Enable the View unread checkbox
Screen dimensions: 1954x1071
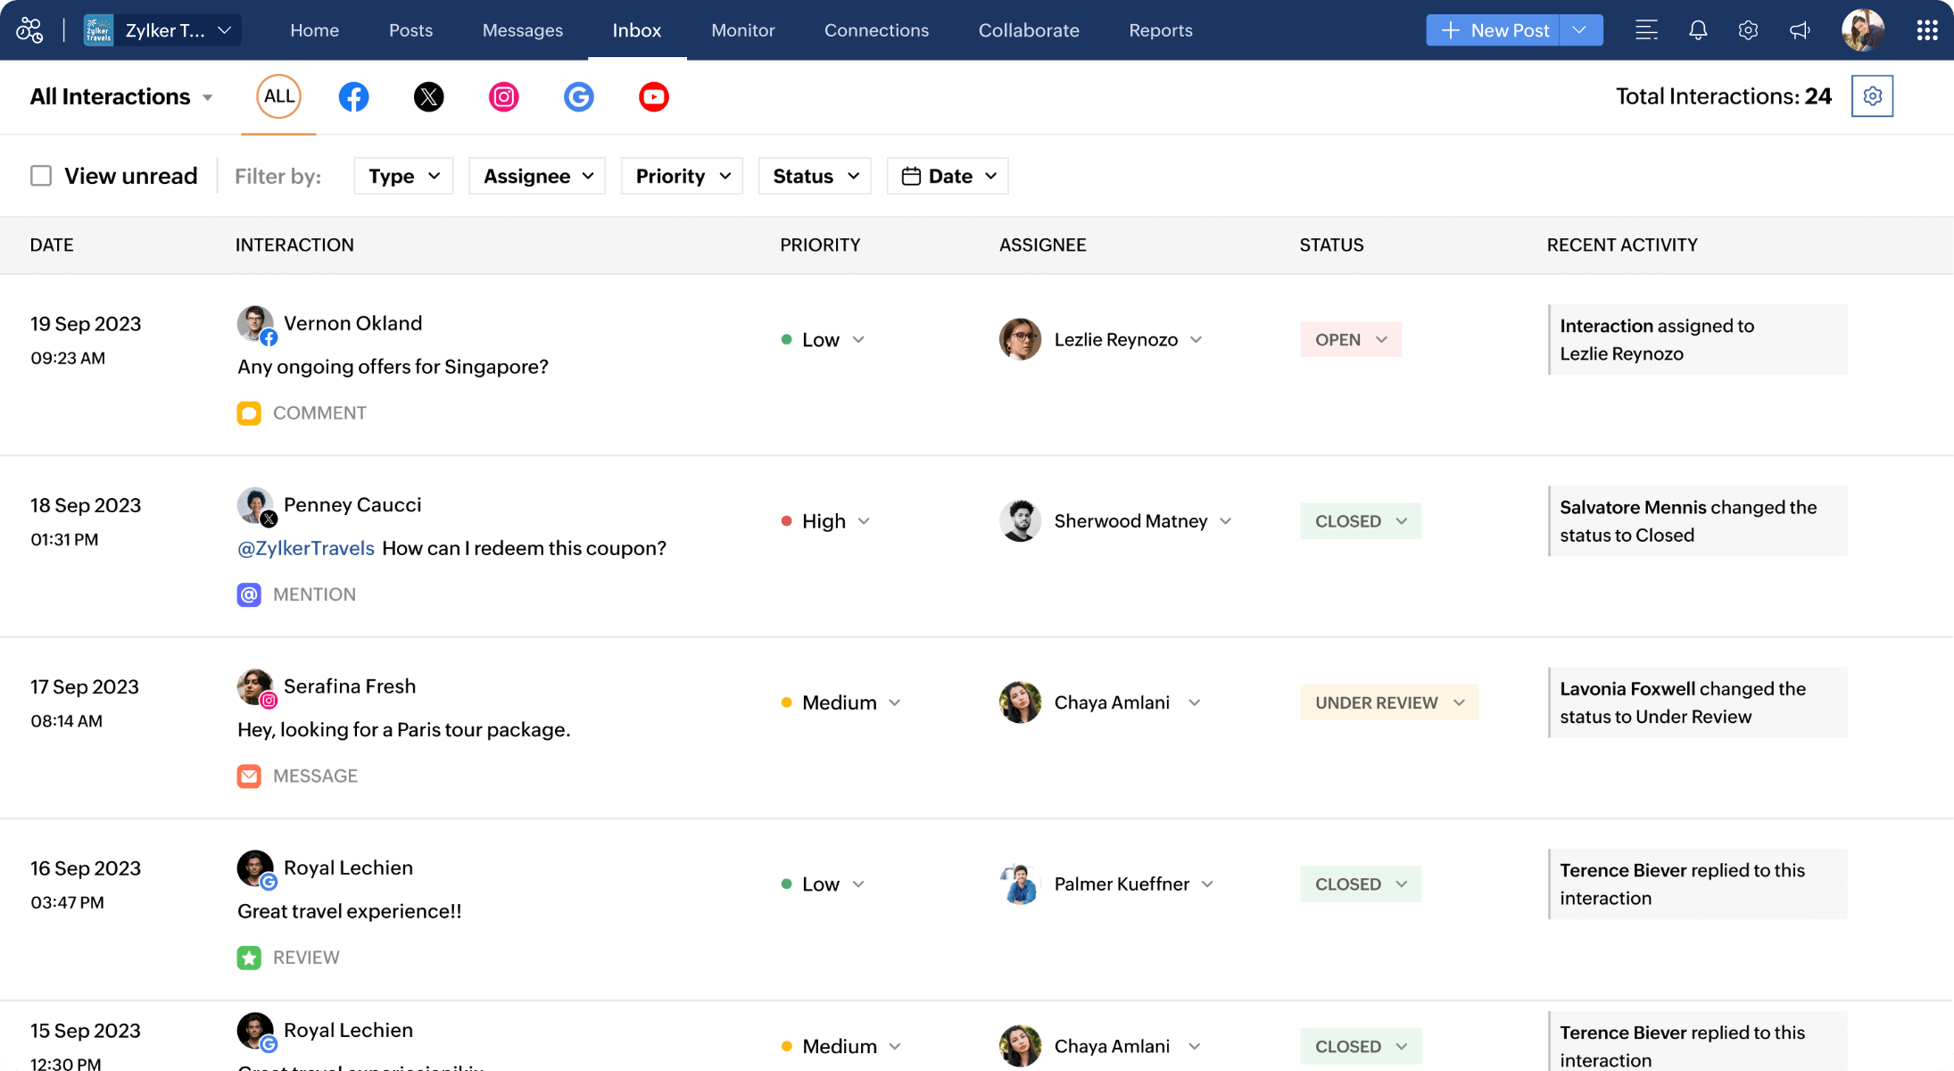pos(41,176)
